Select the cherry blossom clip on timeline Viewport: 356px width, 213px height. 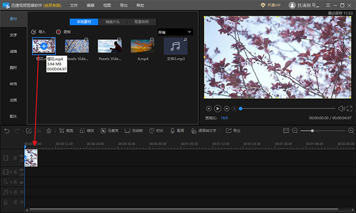[x=31, y=158]
